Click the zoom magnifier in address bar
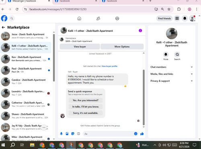The image size is (201, 149). click(162, 9)
